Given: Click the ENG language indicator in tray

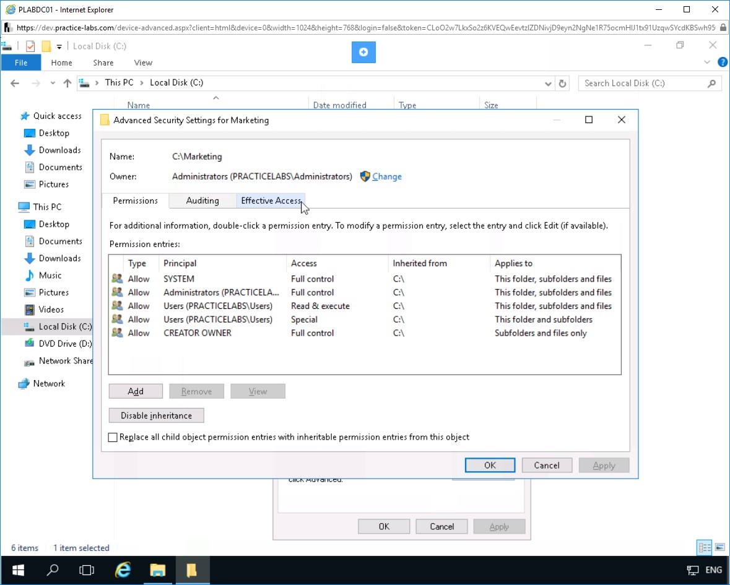Looking at the screenshot, I should pos(713,570).
